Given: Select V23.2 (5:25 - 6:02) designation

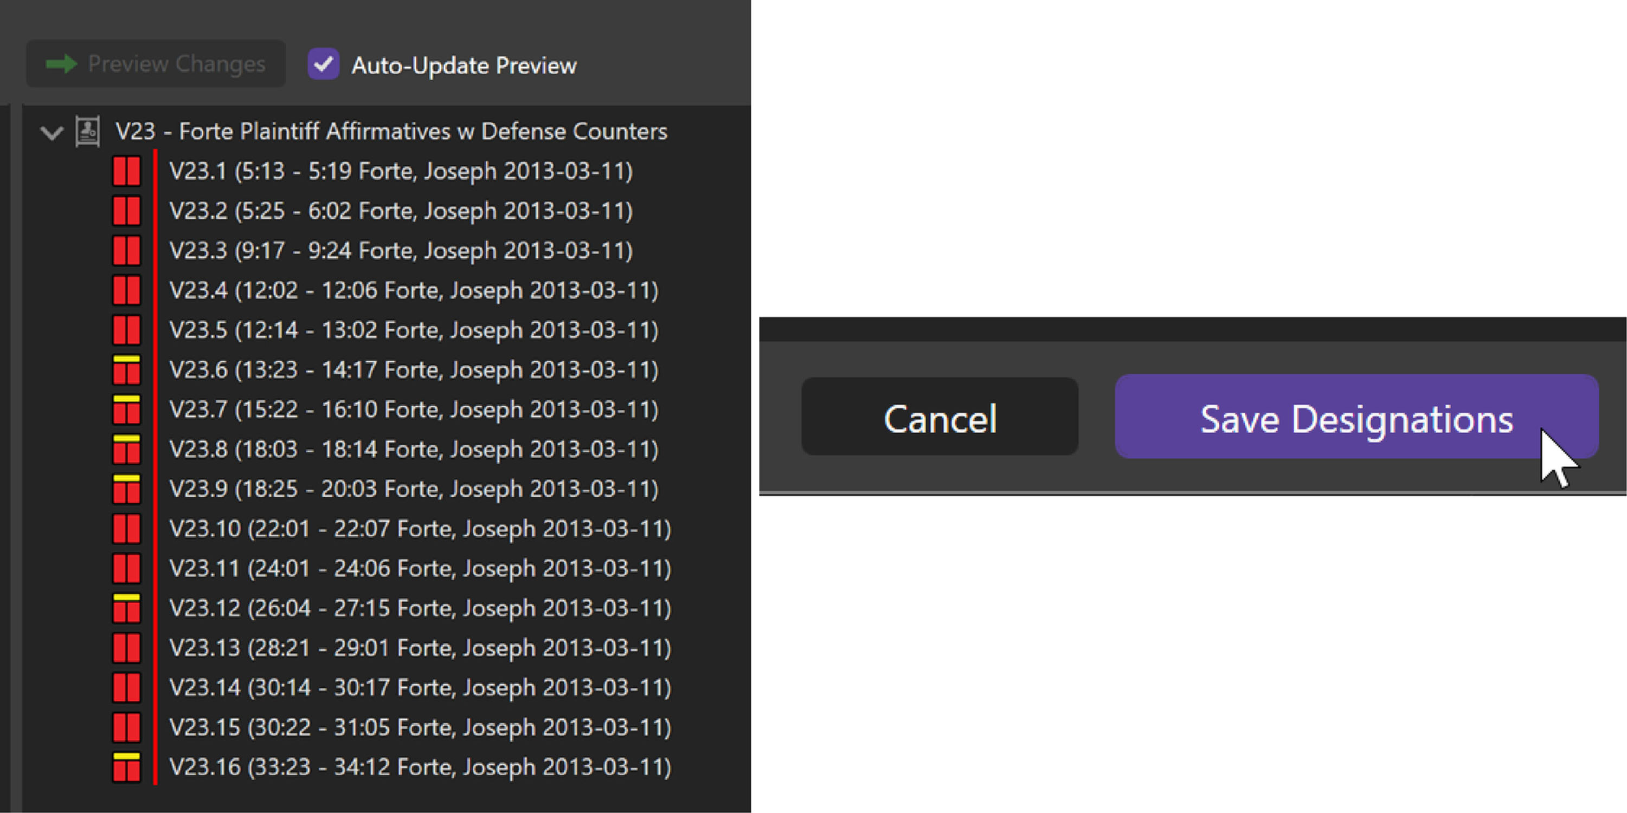Looking at the screenshot, I should click(401, 211).
